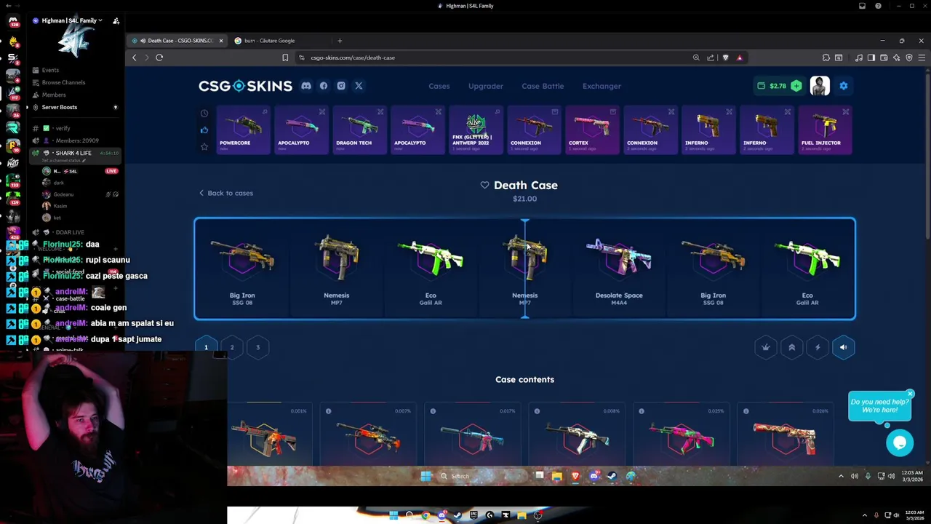Open Brave VPN shield icon
Screen dimensions: 931x524
pos(909,57)
